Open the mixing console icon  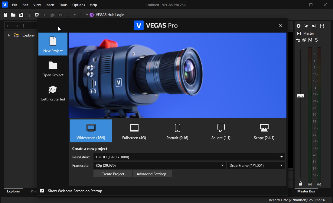pyautogui.click(x=322, y=26)
